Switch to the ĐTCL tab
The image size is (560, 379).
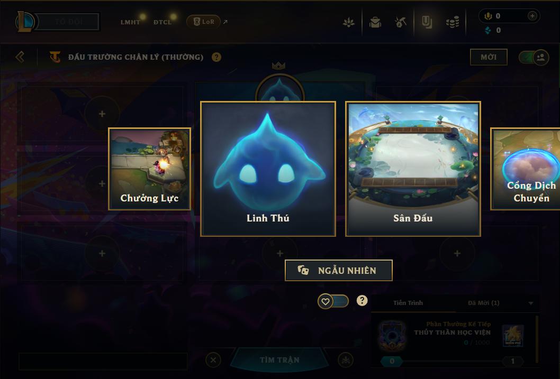[x=162, y=22]
